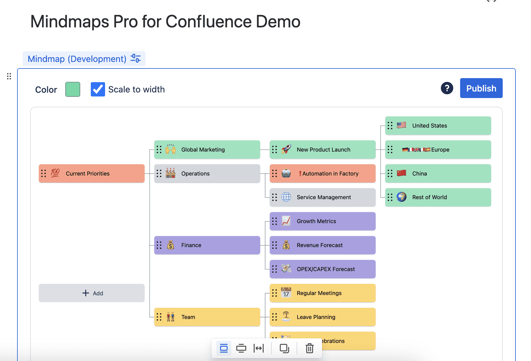
Task: Click the drag handle of Current Priorities
Action: pos(44,174)
